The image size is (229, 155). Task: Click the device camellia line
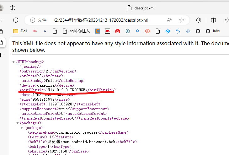[47, 85]
